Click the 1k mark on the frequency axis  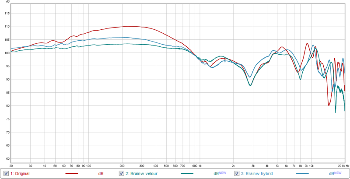(x=199, y=166)
